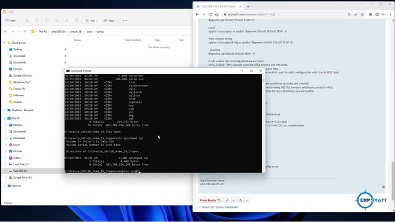395x222 pixels.
Task: Select config in address breadcrumb
Action: pyautogui.click(x=100, y=31)
